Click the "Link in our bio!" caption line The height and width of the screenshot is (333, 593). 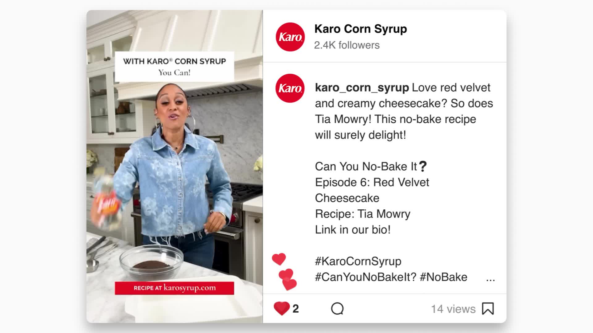pyautogui.click(x=353, y=230)
